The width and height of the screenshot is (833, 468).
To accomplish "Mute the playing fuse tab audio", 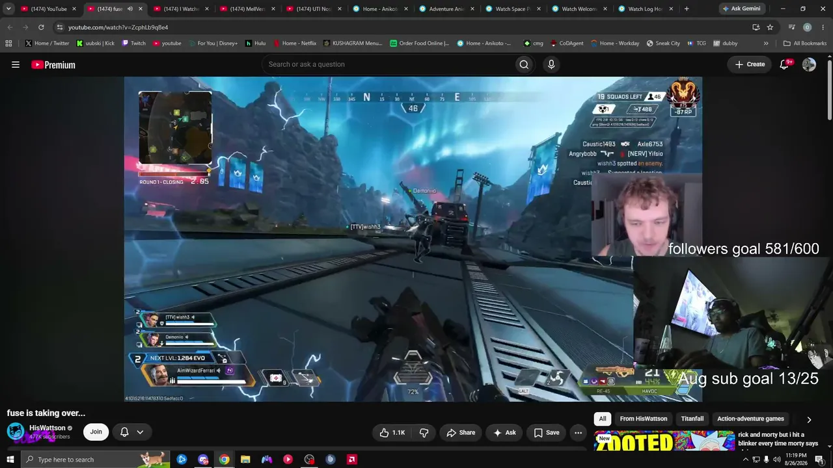I will coord(130,9).
